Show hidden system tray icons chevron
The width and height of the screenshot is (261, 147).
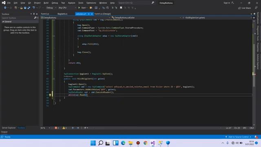(x=223, y=143)
